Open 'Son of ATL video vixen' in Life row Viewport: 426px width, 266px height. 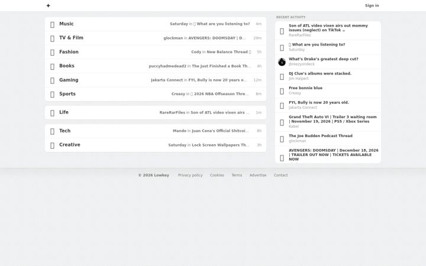coord(220,112)
